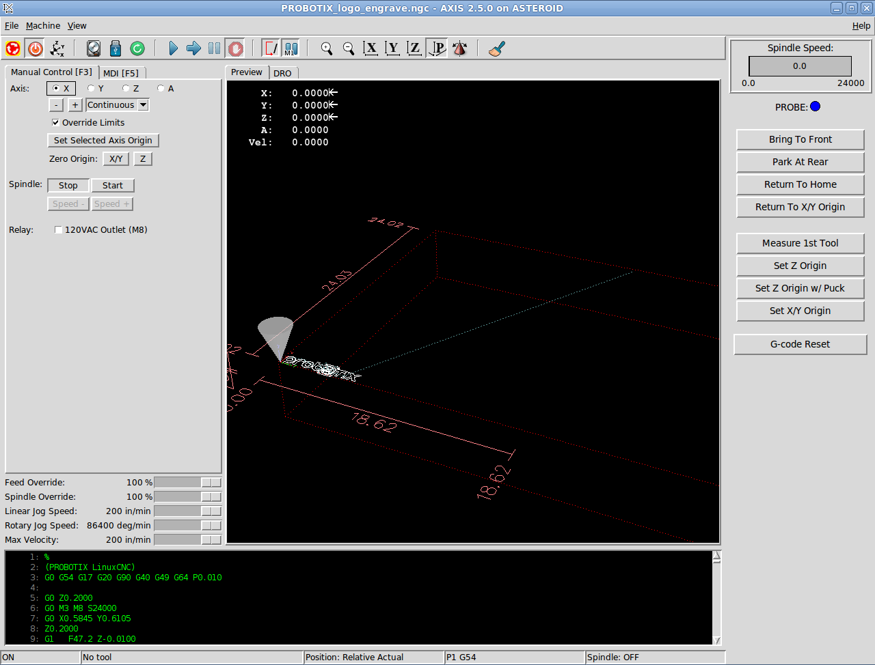
Task: Switch to the DRO tab
Action: coord(282,73)
